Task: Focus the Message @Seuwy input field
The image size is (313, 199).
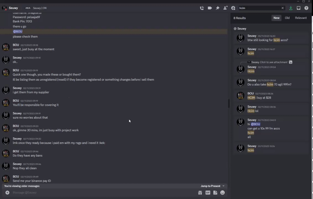Action: click(x=104, y=193)
